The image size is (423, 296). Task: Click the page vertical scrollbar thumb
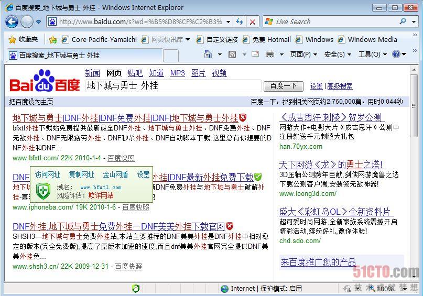pyautogui.click(x=414, y=106)
